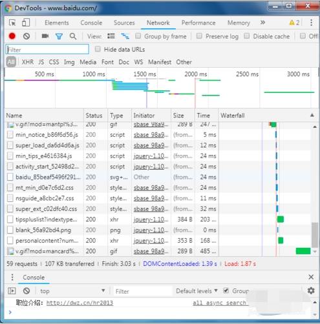Image resolution: width=320 pixels, height=324 pixels.
Task: Open the Performance tab
Action: tap(198, 23)
